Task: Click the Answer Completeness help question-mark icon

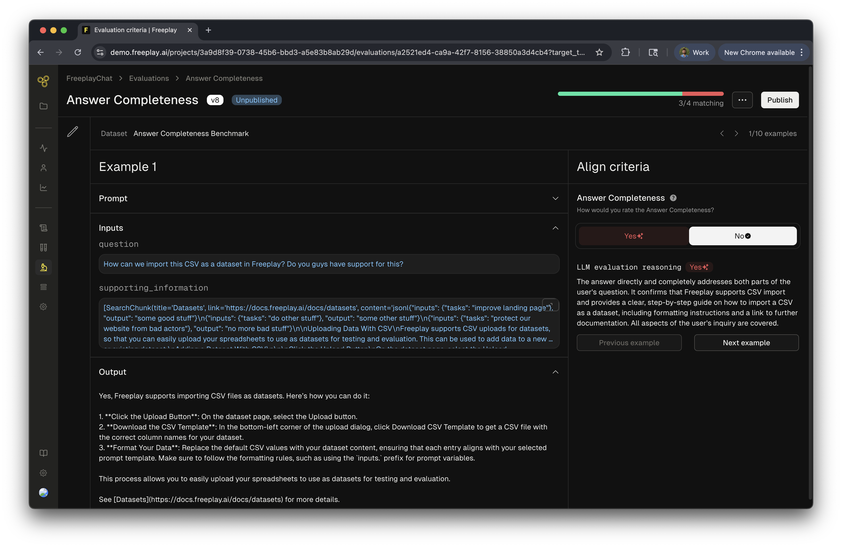Action: [673, 198]
